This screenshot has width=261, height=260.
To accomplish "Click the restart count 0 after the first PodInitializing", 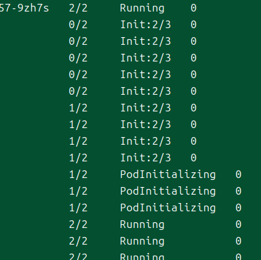I will tap(239, 175).
